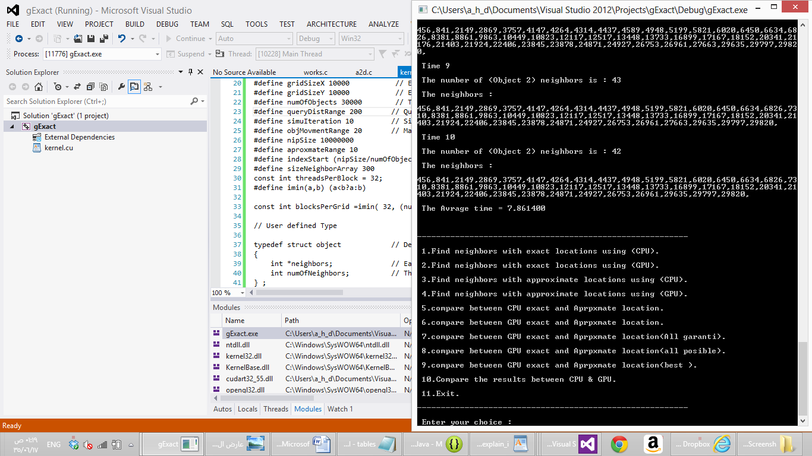The width and height of the screenshot is (812, 456).
Task: Click the search magnifier in Solution Explorer
Action: click(x=194, y=102)
